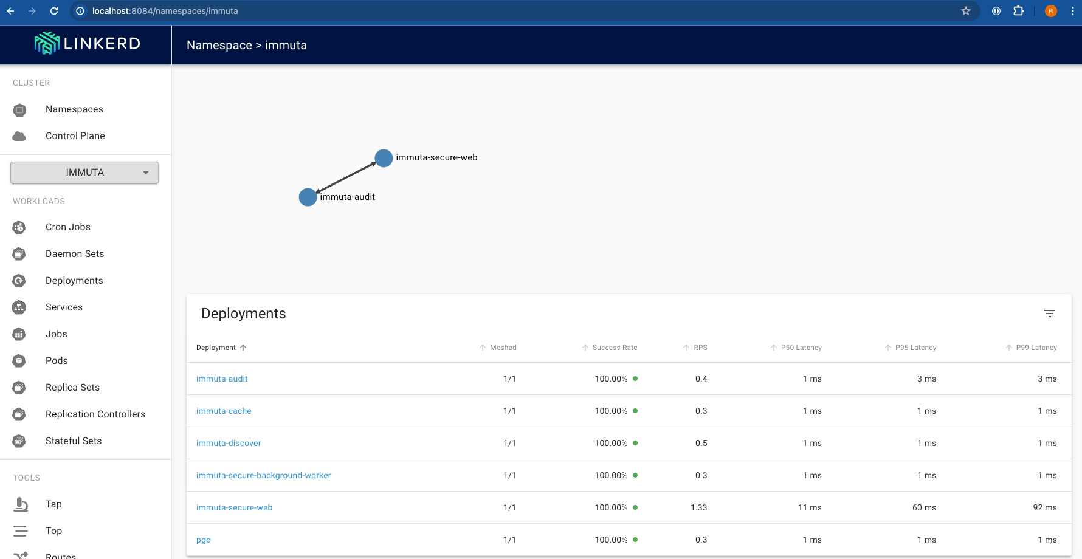Go to Stateful Sets in sidebar
The width and height of the screenshot is (1082, 559).
[x=74, y=441]
